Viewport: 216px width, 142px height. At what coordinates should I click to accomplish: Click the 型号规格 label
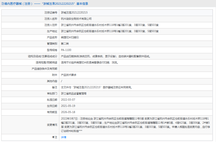coord(52,50)
